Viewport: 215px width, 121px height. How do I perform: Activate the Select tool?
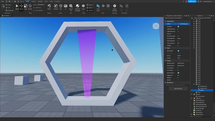[x=17, y=7]
